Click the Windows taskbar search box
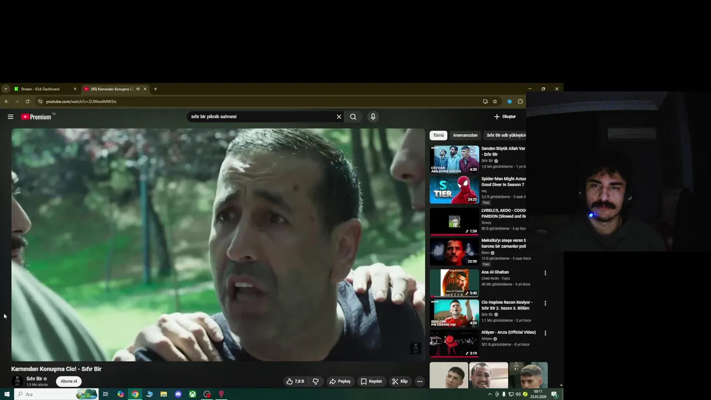The image size is (711, 400). point(56,394)
